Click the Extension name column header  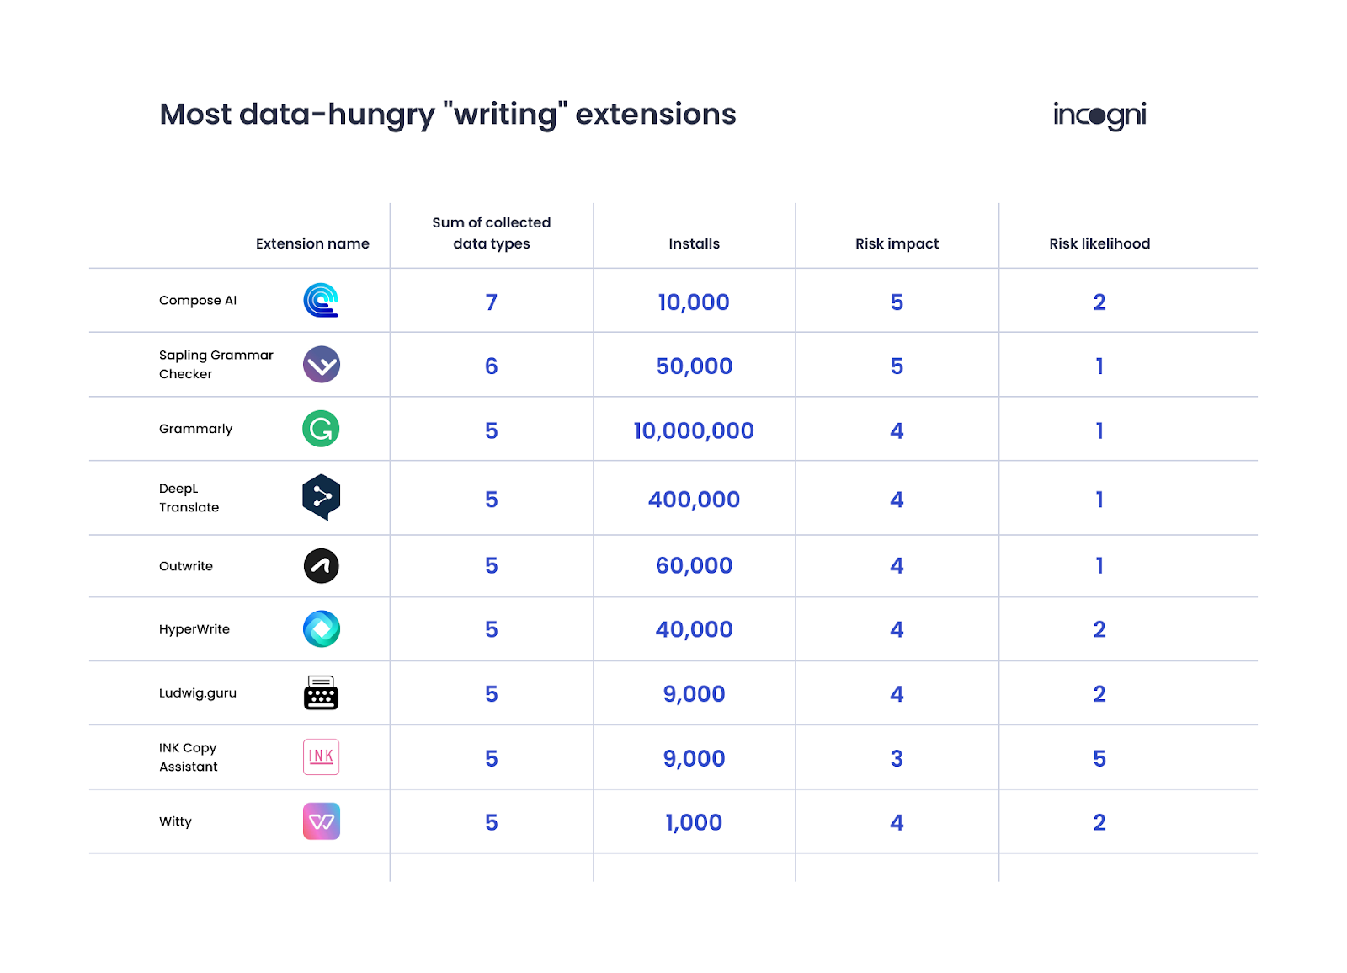312,243
